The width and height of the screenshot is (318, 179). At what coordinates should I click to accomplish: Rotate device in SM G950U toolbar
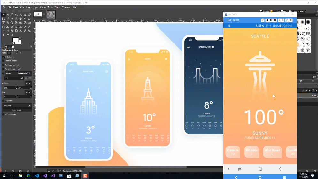click(x=287, y=20)
